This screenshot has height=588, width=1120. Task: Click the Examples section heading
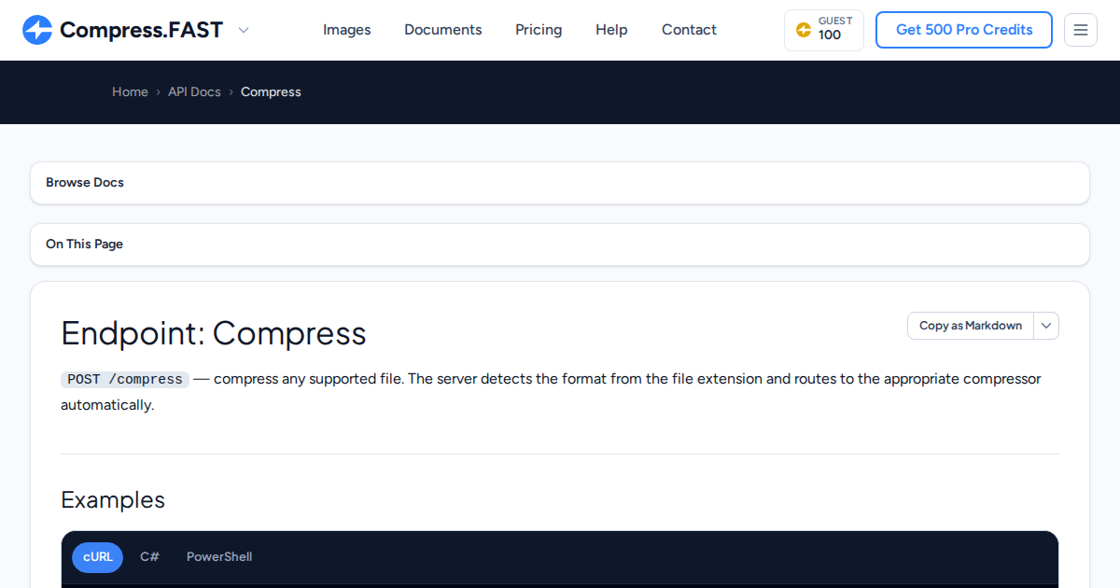113,500
